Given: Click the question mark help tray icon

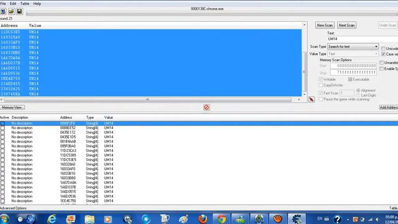Looking at the screenshot, I should (337, 219).
